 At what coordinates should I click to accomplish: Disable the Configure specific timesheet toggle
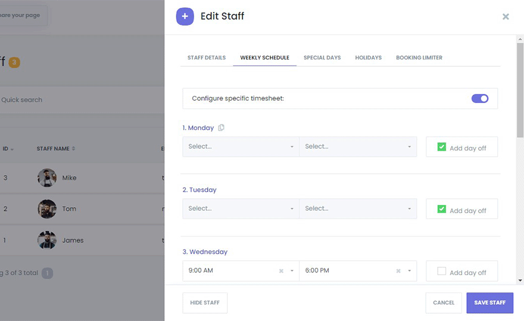tap(479, 98)
